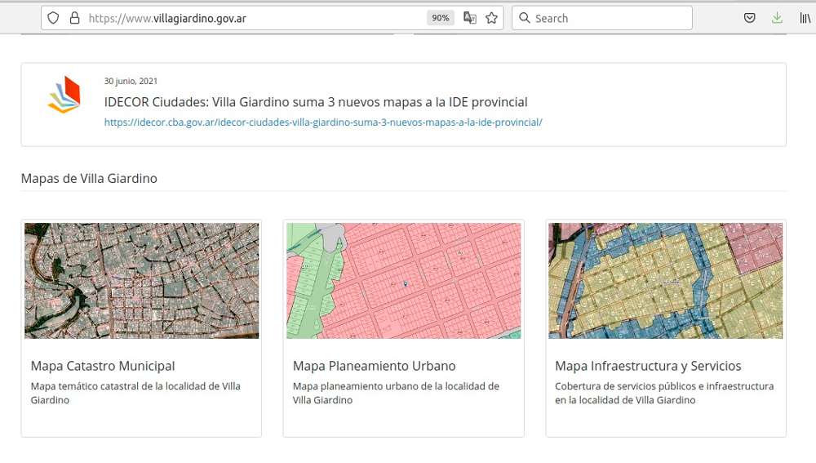Open the Catastro Municipal map thumbnail
Screen dimensions: 816x463
(142, 281)
